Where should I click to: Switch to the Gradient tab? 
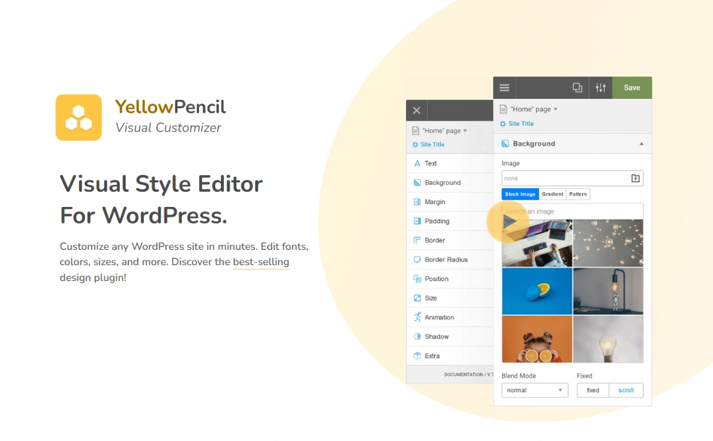point(553,194)
